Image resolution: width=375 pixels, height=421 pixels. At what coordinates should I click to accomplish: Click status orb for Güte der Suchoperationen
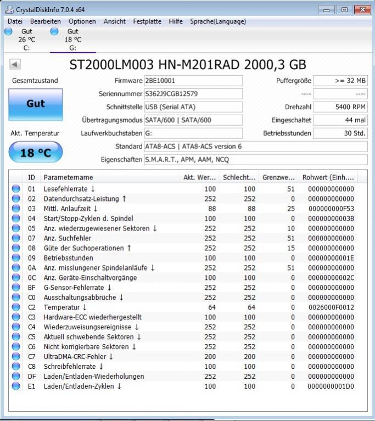click(16, 248)
